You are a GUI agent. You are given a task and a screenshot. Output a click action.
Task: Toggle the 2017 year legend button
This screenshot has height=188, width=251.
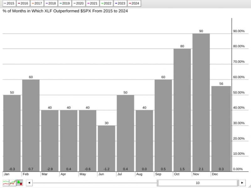37,3
